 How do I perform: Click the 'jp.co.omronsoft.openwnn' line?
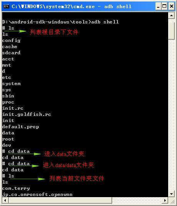[x=37, y=194]
